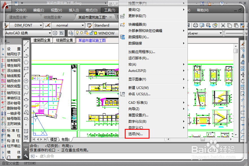Select the Rectangle drawing tool
249x166 pixels.
point(26,68)
